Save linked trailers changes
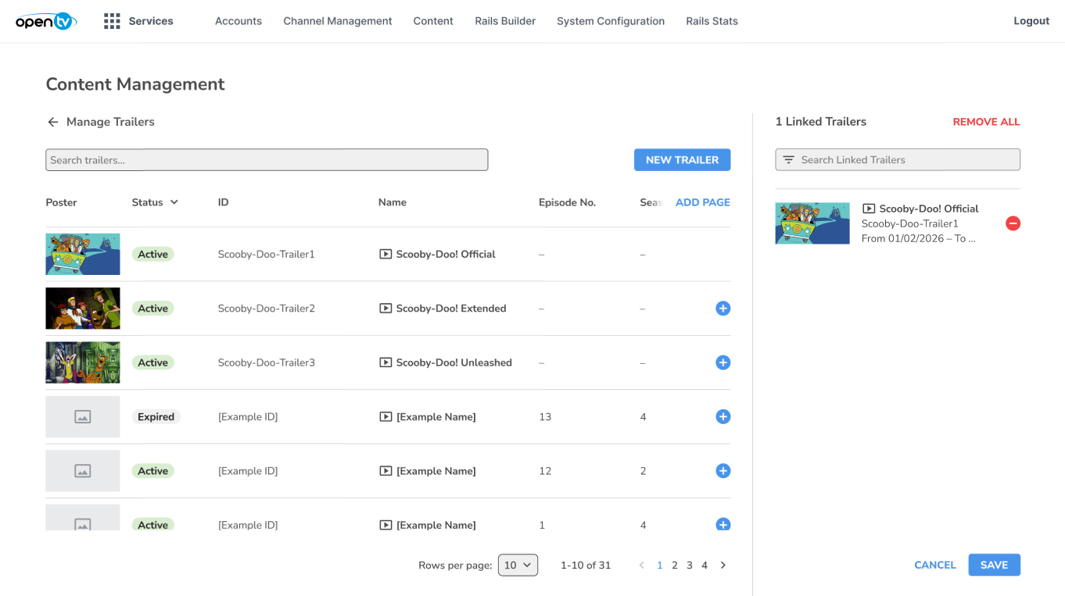Viewport: 1065px width, 596px height. tap(994, 565)
